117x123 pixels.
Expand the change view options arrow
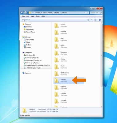(x=91, y=20)
